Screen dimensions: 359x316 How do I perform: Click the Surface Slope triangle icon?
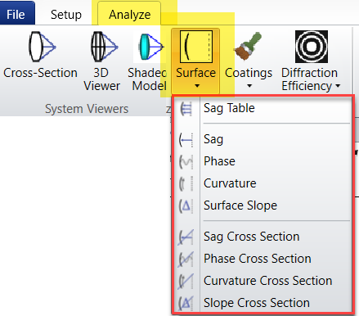[x=186, y=205]
